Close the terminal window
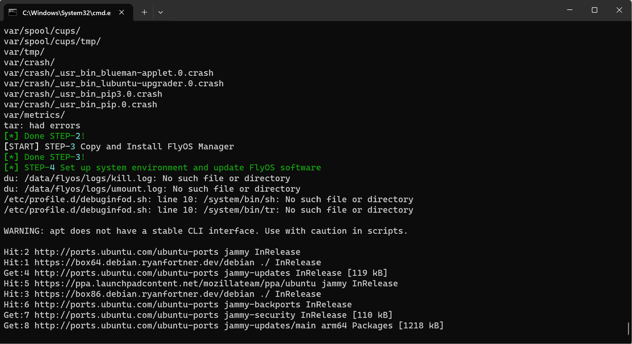Viewport: 632px width, 344px height. 619,10
